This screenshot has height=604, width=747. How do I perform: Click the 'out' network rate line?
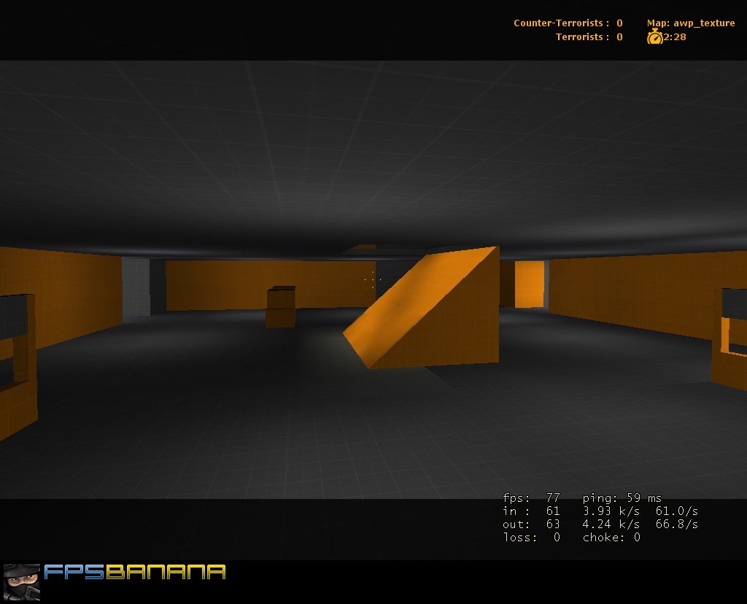pyautogui.click(x=600, y=524)
